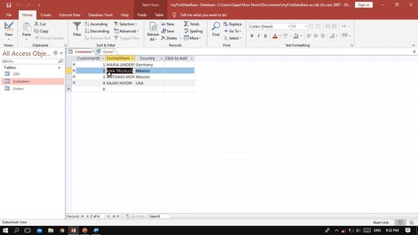Expand the subdatasheet for SAJAD NOORI row
Image resolution: width=418 pixels, height=235 pixels.
tap(74, 83)
